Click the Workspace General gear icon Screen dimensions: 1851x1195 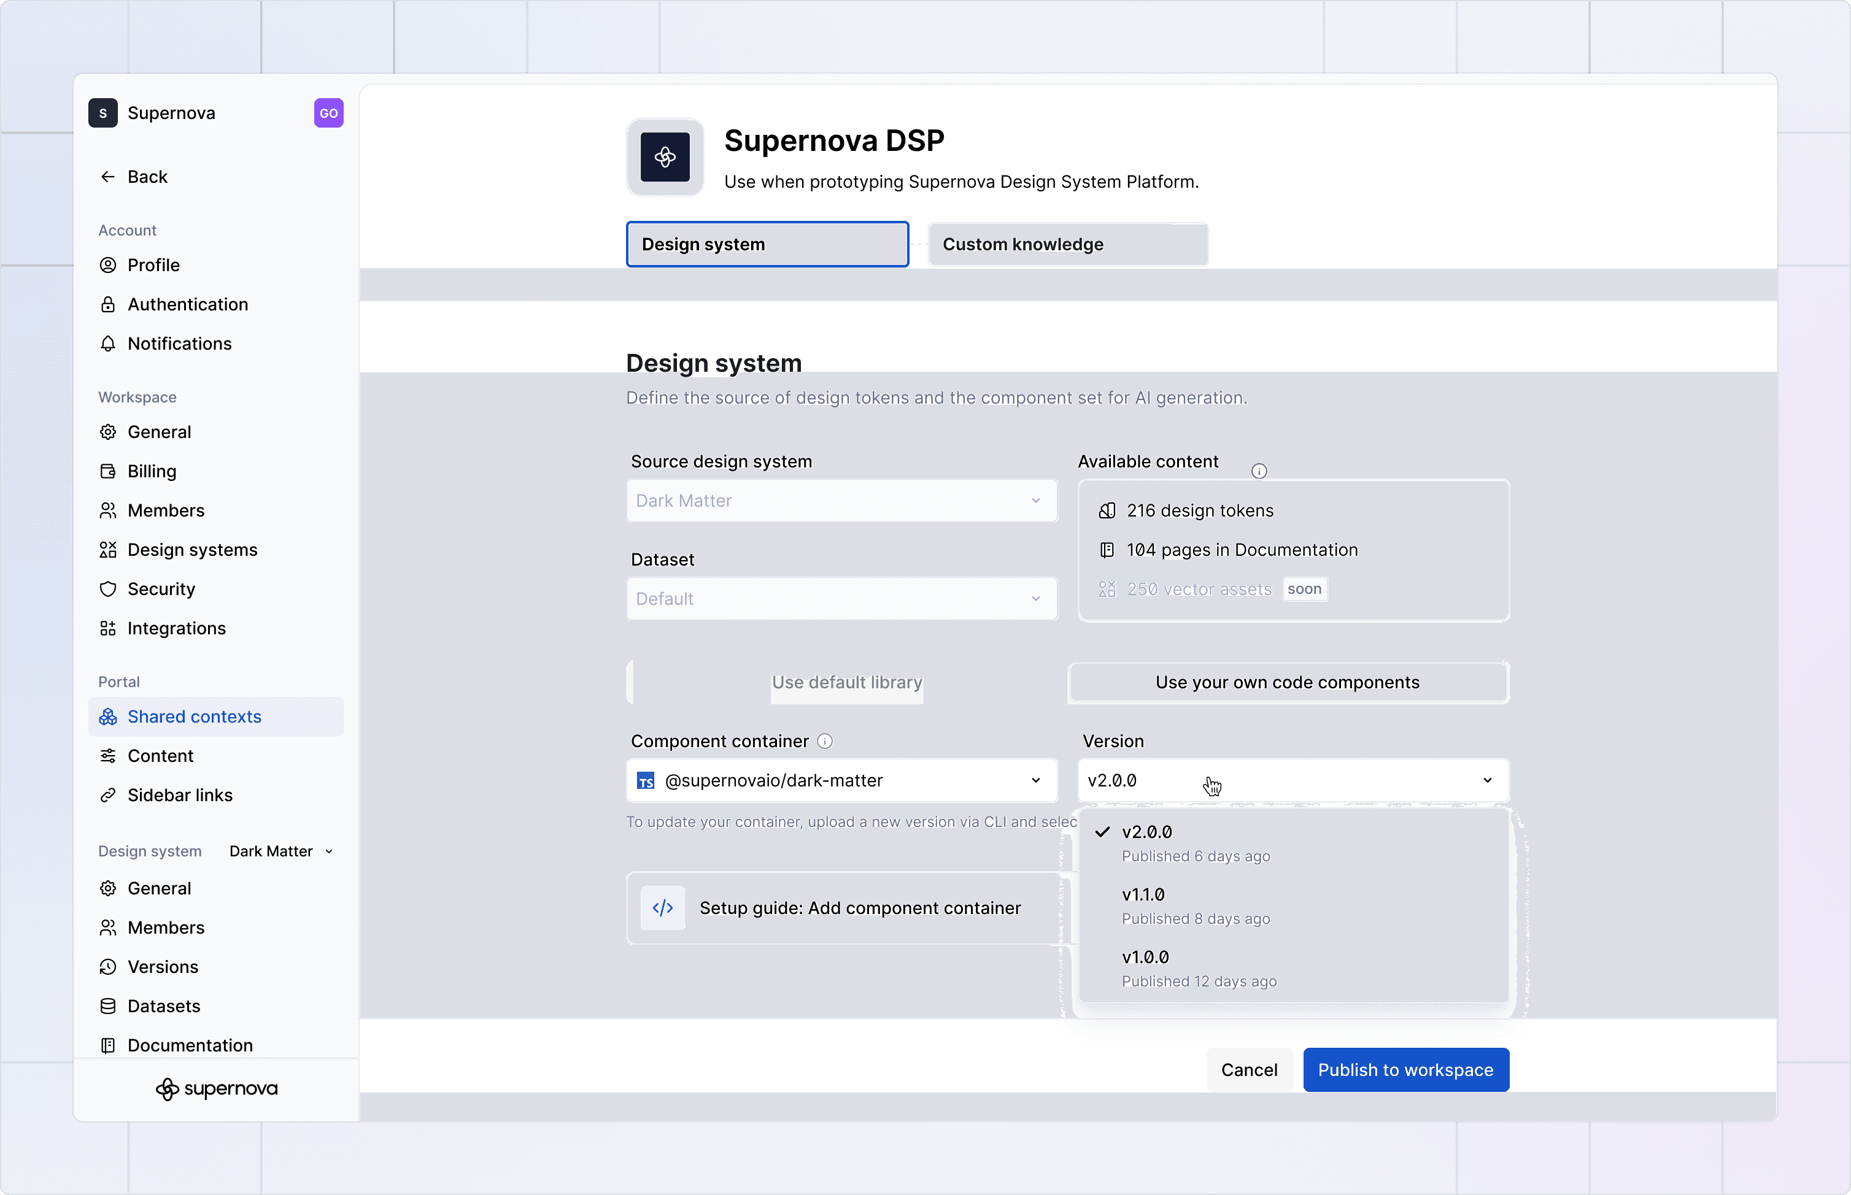108,432
